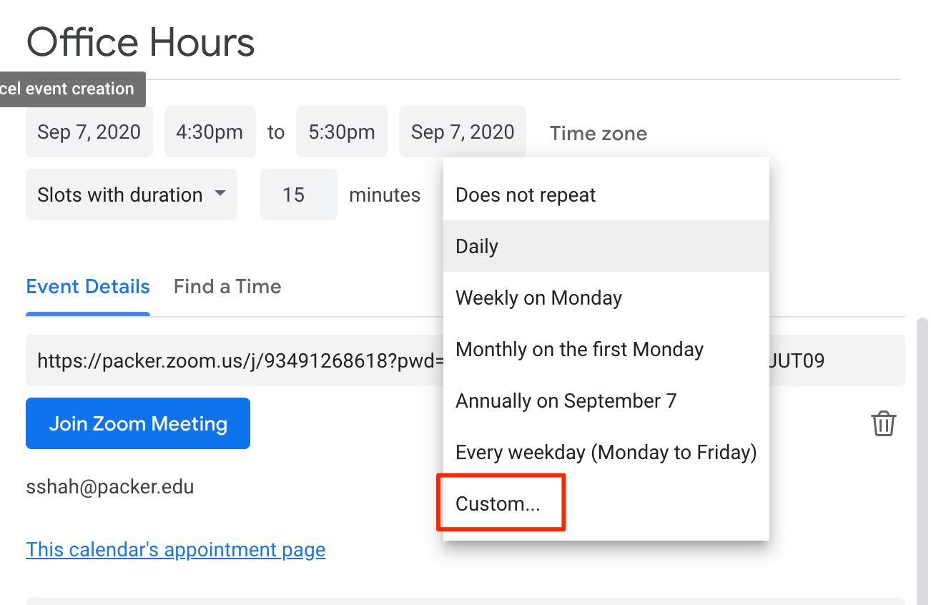The height and width of the screenshot is (605, 931).
Task: Click the Time zone link
Action: [x=598, y=133]
